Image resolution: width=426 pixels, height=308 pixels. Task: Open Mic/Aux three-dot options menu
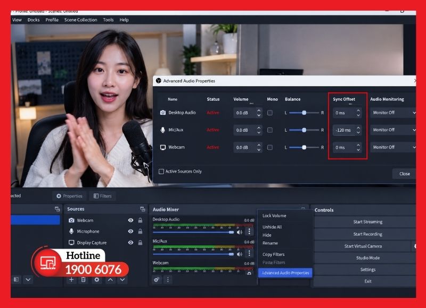[249, 253]
